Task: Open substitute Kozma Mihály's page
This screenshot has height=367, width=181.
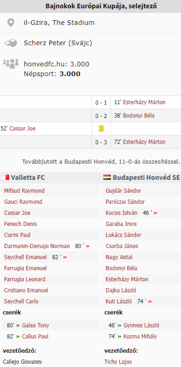Action: (x=140, y=336)
